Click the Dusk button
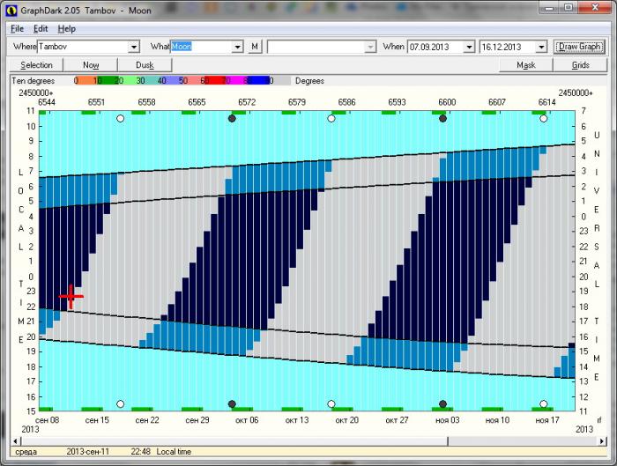Image resolution: width=617 pixels, height=466 pixels. click(145, 65)
